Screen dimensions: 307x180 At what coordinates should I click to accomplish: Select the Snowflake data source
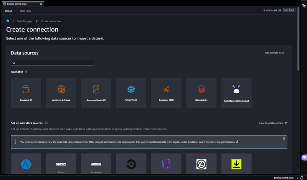coord(131,93)
